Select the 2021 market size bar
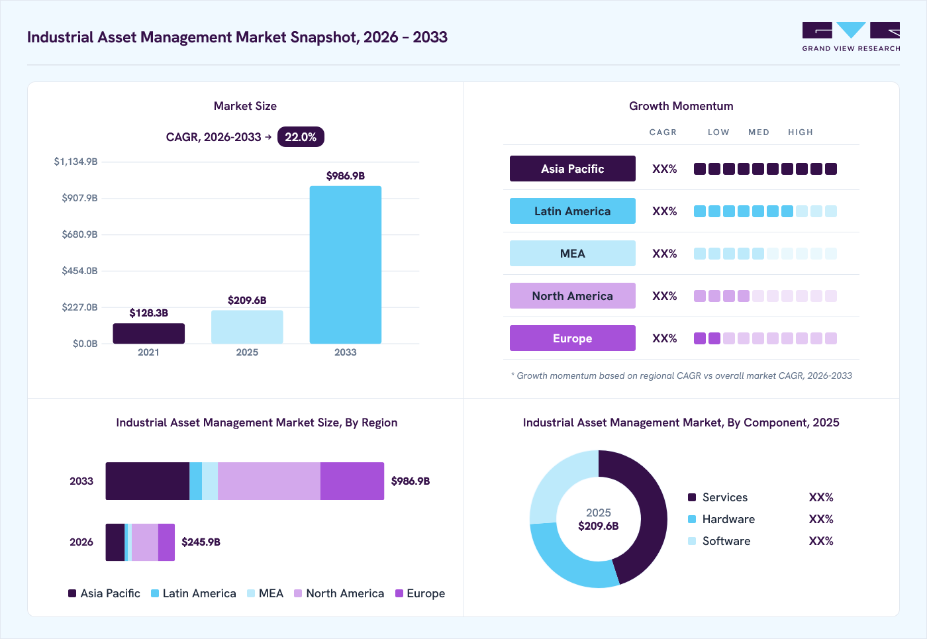Screen dimensions: 927x639 click(148, 333)
